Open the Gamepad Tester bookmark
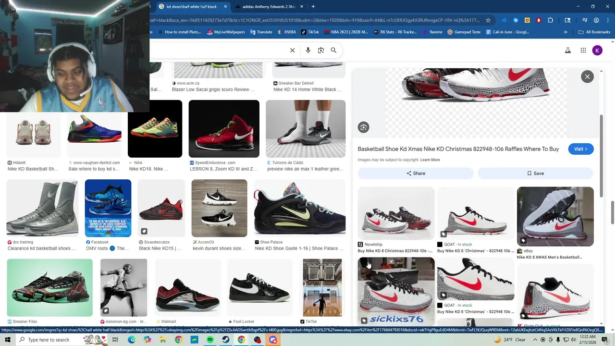Viewport: 615px width, 346px height. coord(464,32)
